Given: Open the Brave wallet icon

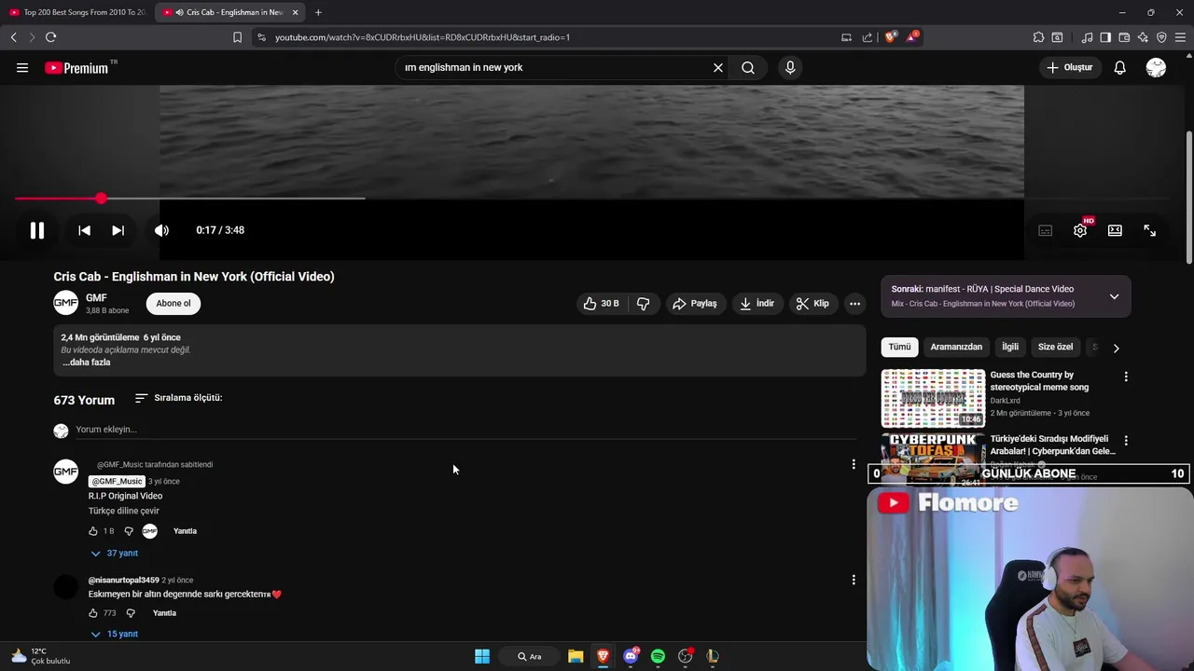Looking at the screenshot, I should click(x=1124, y=37).
